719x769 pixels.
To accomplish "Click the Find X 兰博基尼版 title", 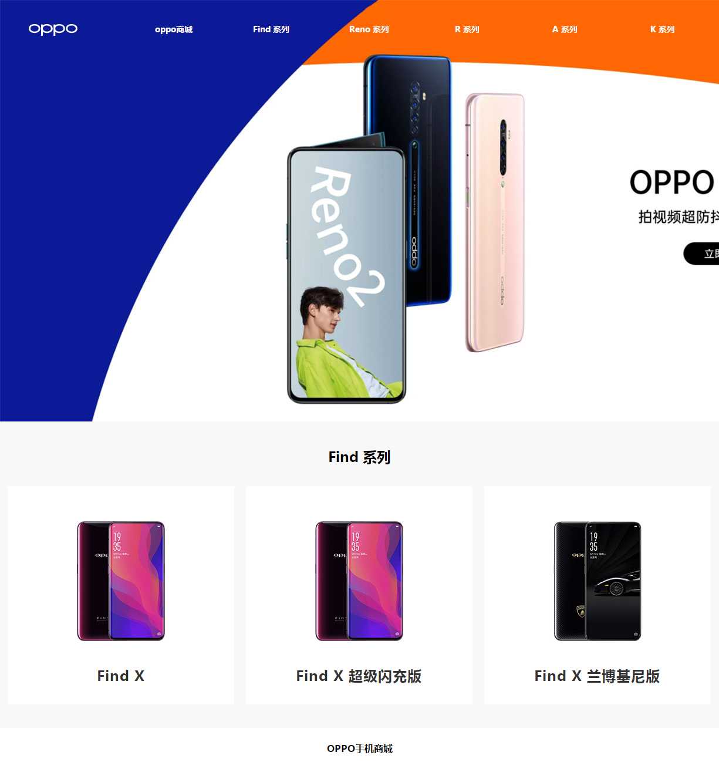I will pyautogui.click(x=598, y=676).
